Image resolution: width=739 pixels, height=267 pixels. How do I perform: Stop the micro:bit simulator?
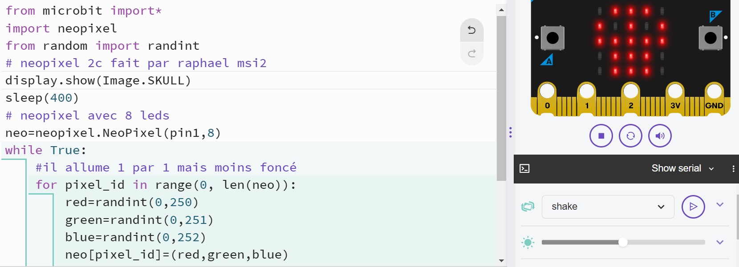(x=601, y=136)
